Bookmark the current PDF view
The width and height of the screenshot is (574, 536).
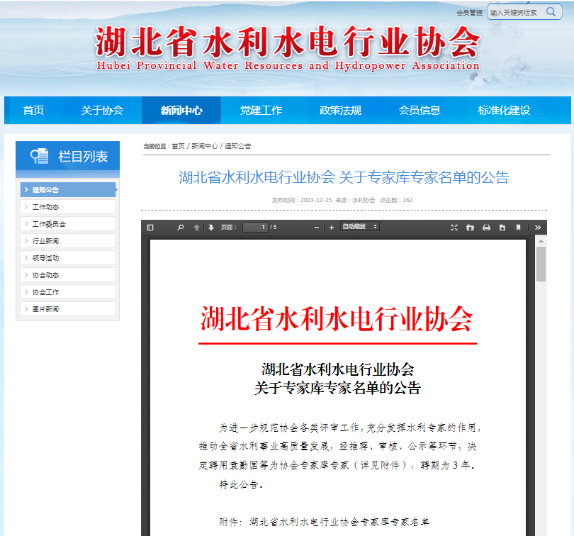point(519,227)
